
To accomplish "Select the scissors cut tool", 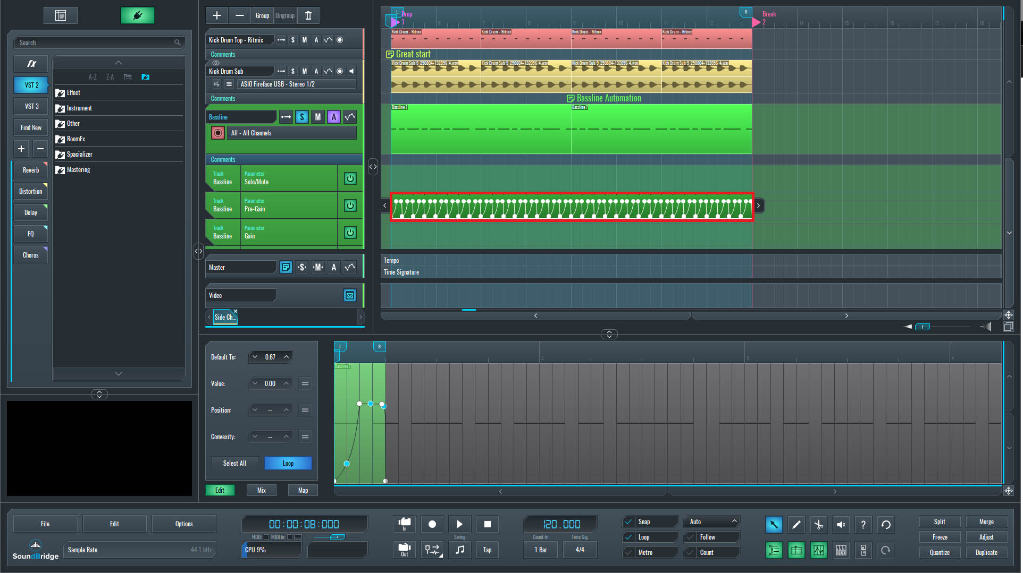I will 819,525.
